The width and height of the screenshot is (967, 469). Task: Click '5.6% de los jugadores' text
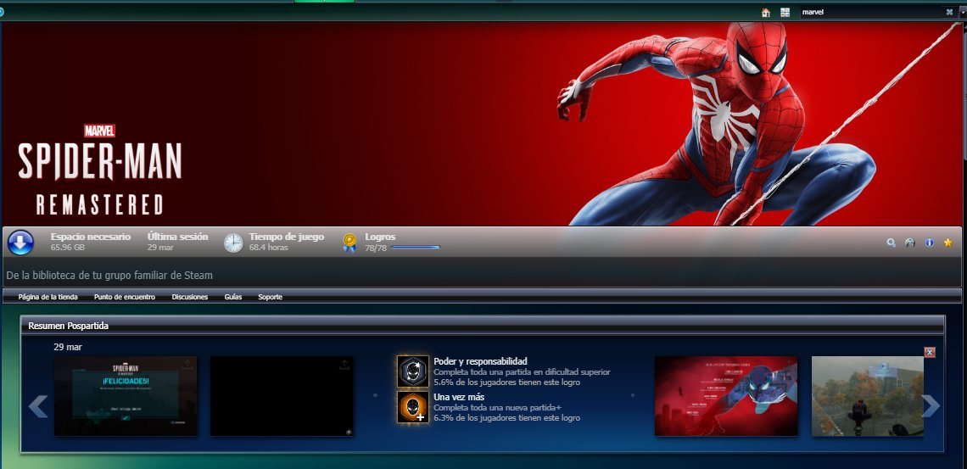[x=507, y=382]
